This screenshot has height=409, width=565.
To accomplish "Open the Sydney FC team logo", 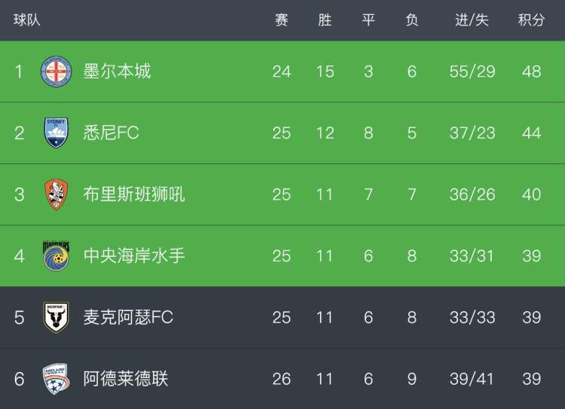I will (x=56, y=133).
